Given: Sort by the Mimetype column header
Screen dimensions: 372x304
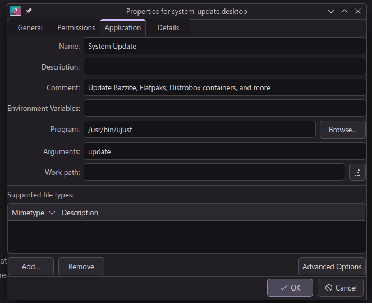Looking at the screenshot, I should 33,213.
